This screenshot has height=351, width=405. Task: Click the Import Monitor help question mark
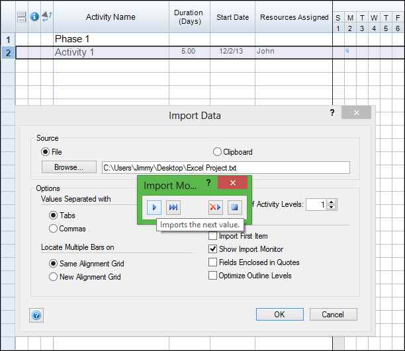pos(208,182)
